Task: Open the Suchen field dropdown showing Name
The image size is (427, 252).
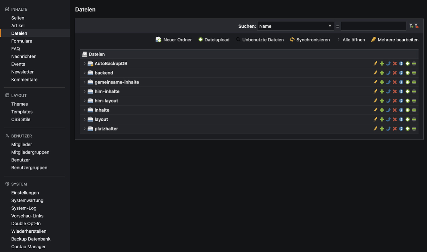Action: click(295, 26)
